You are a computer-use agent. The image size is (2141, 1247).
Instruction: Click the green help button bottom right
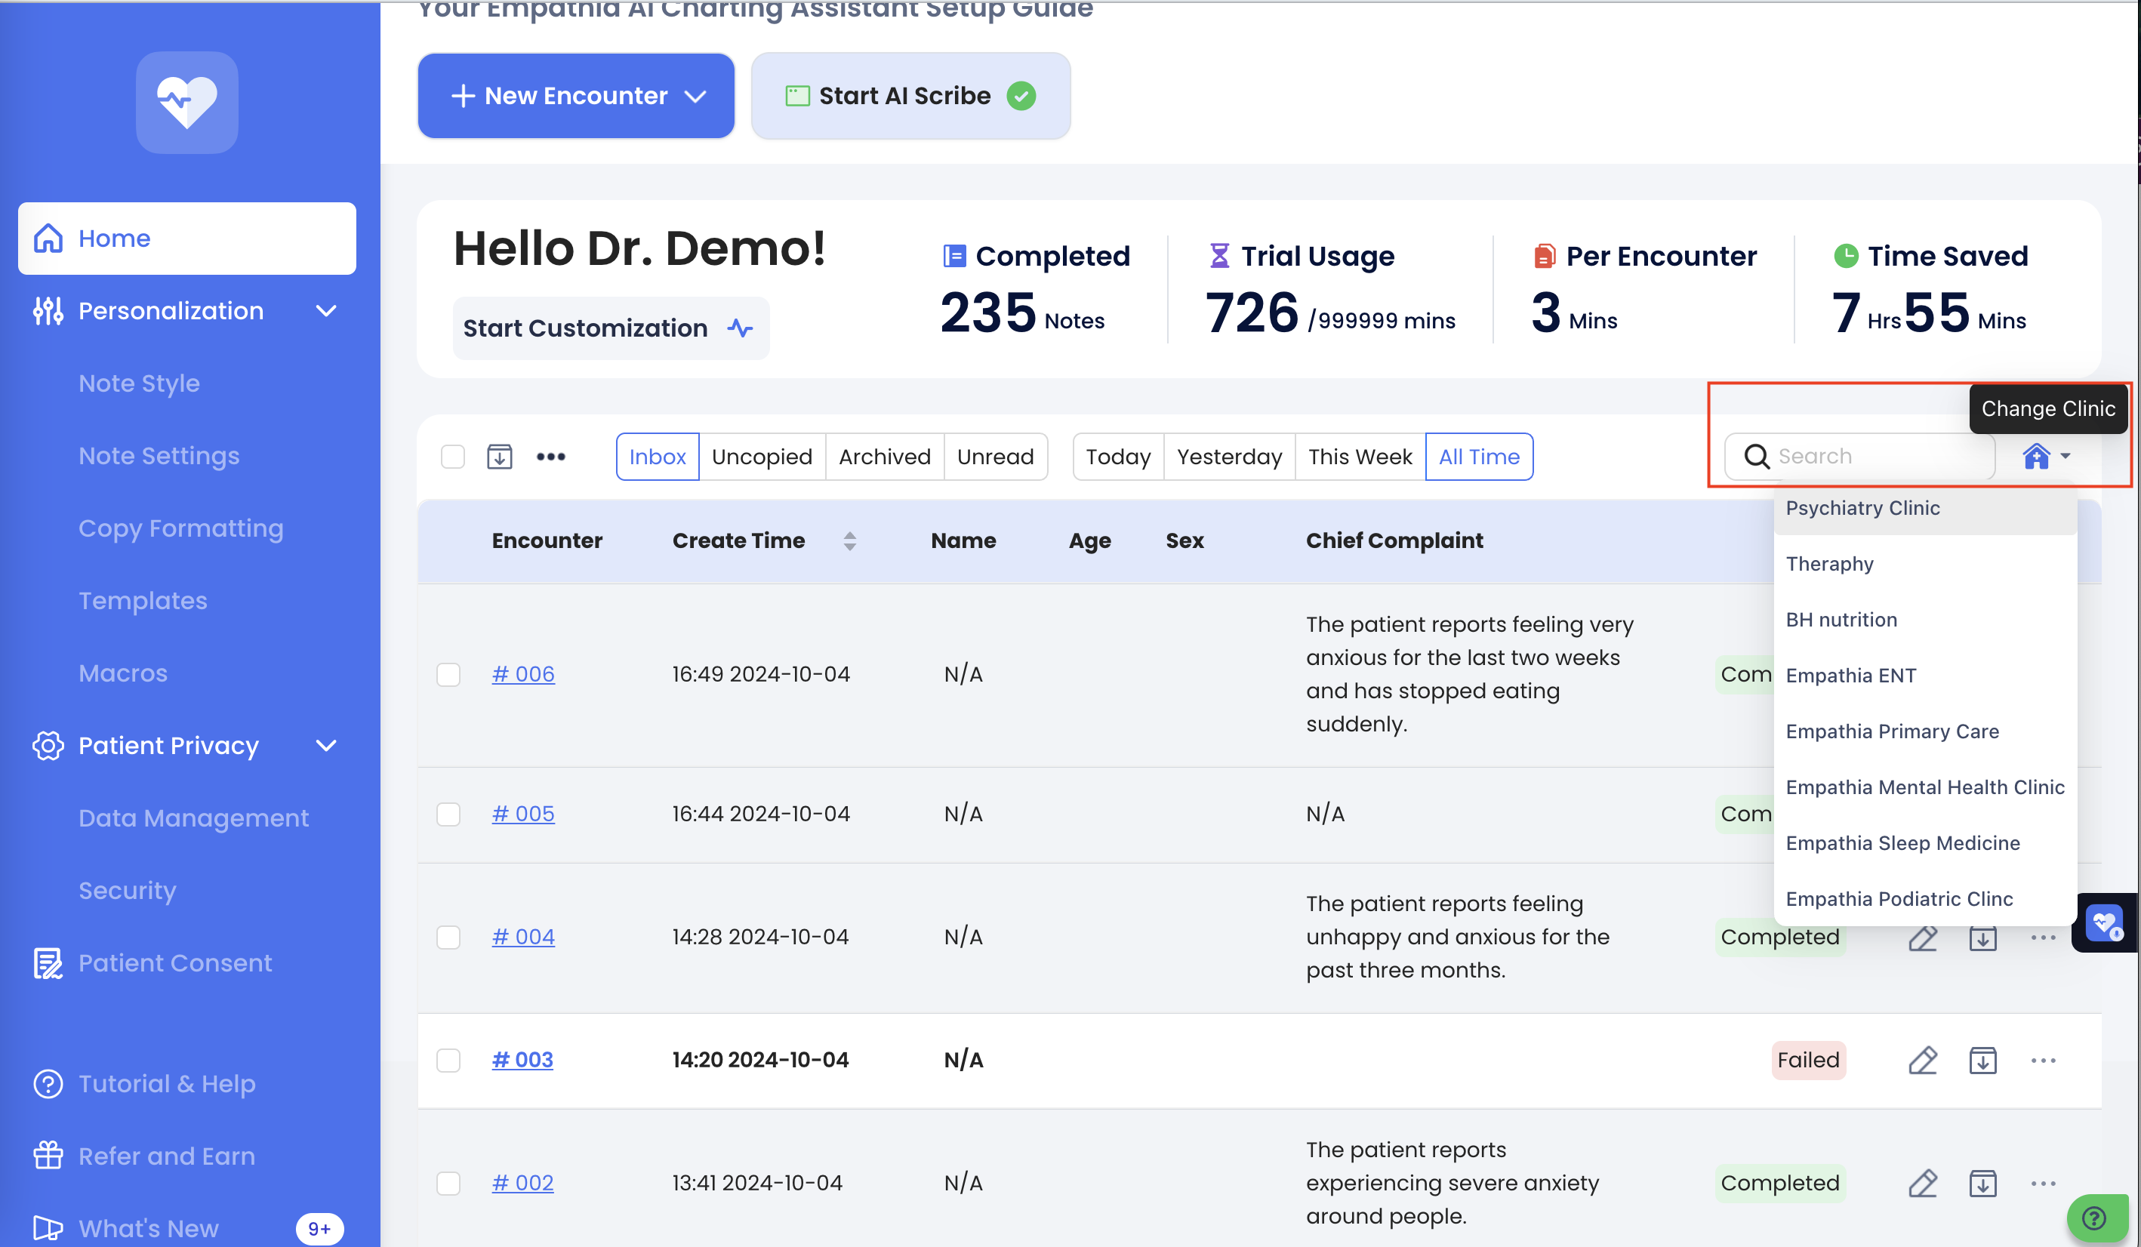coord(2094,1218)
